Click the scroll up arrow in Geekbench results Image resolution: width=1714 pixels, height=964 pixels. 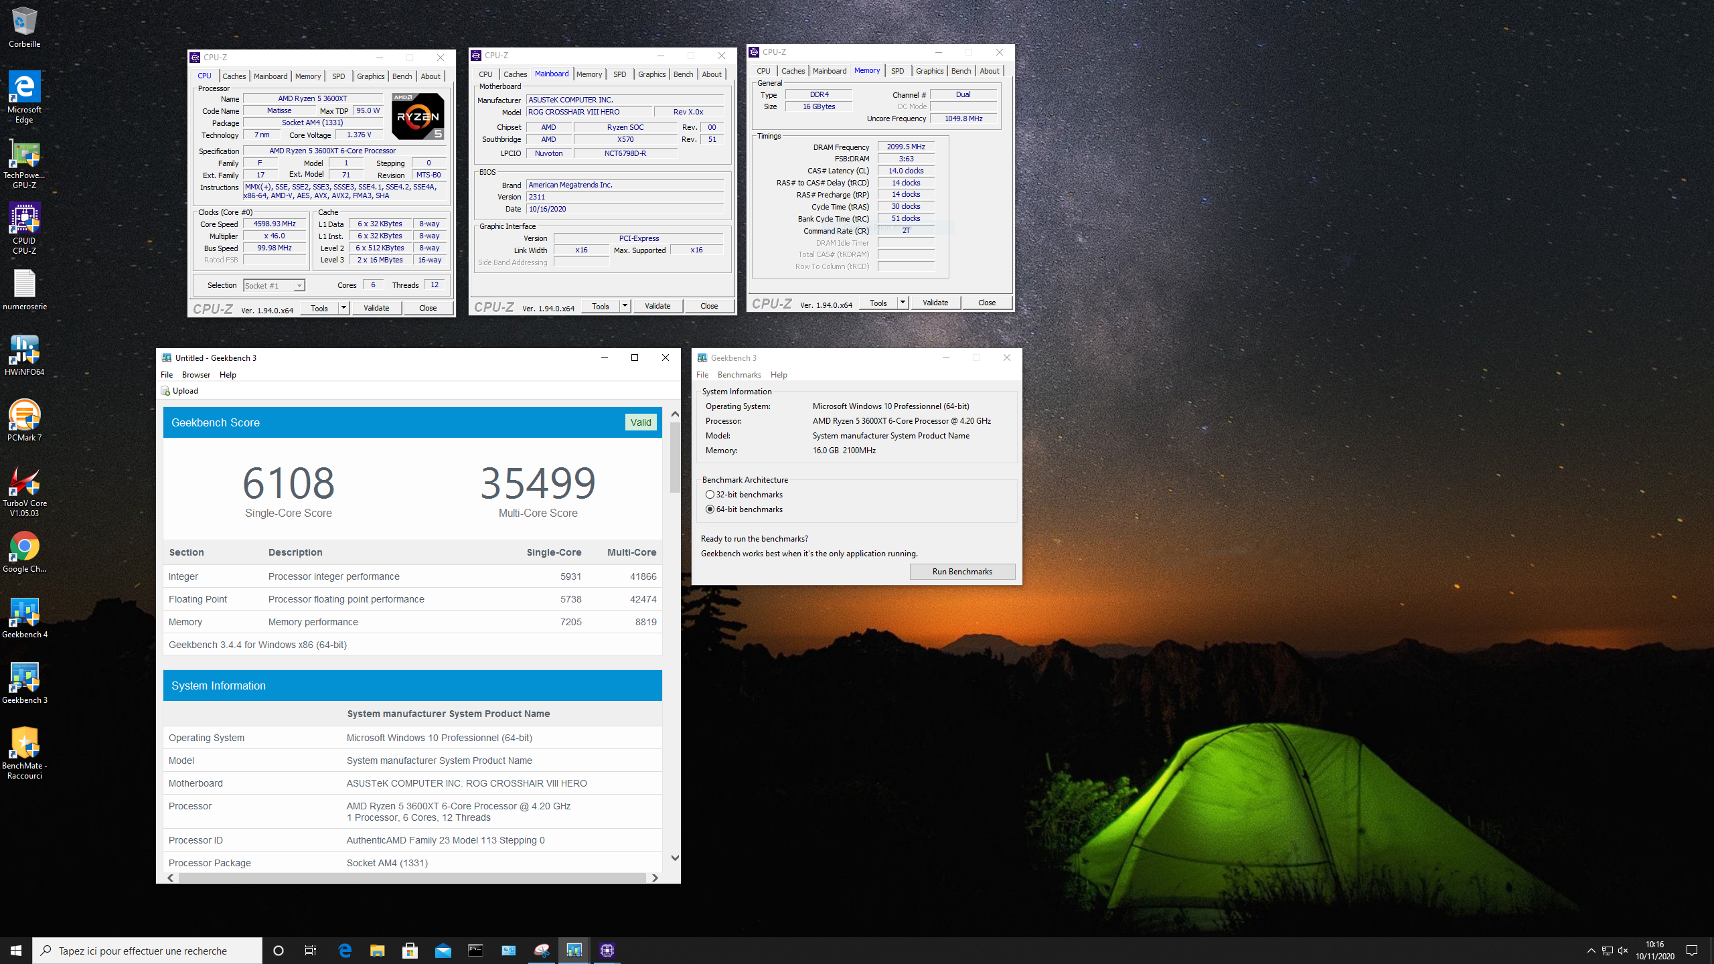675,414
